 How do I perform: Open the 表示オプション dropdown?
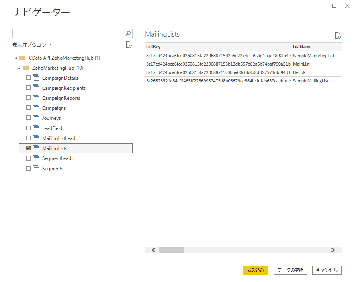point(32,45)
